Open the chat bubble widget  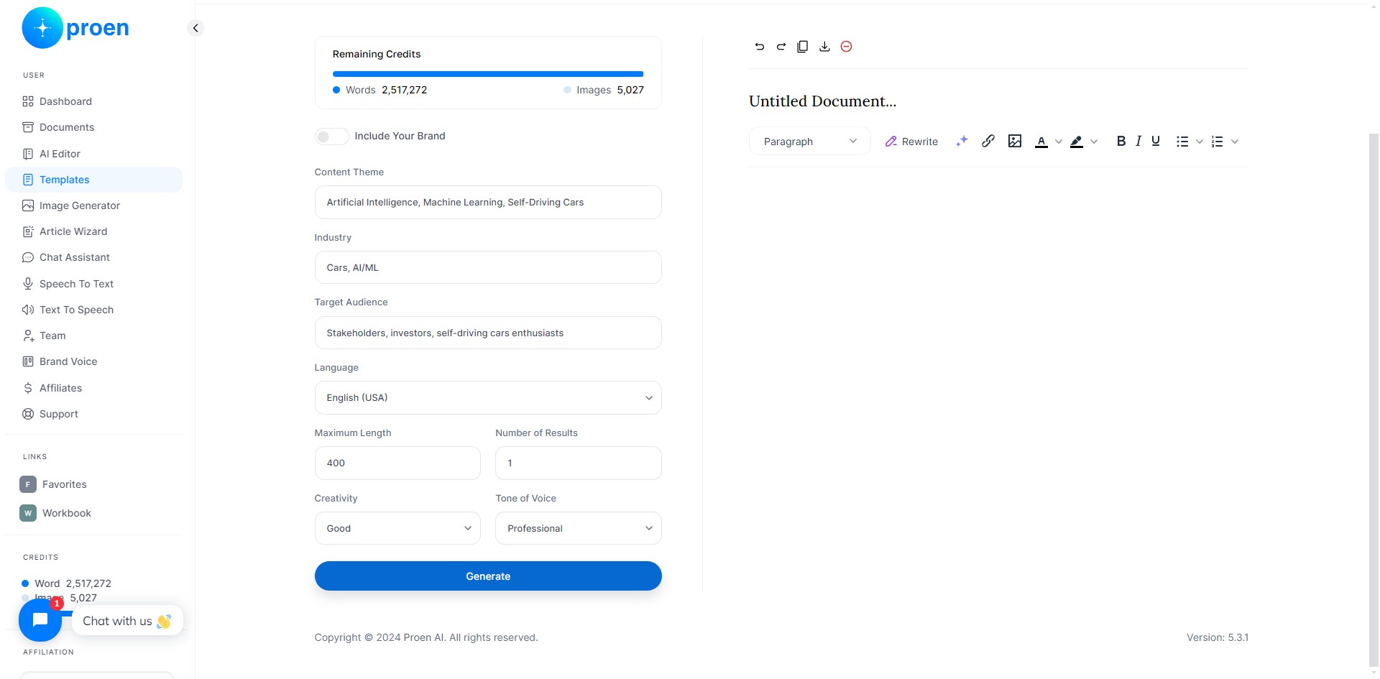(x=40, y=620)
